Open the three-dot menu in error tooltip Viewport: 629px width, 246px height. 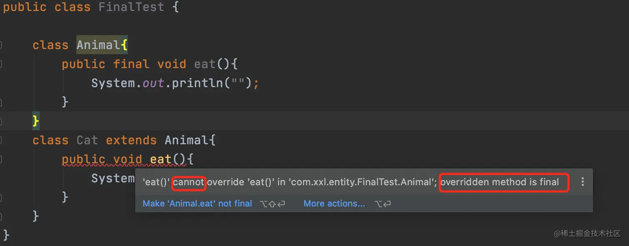[x=582, y=181]
